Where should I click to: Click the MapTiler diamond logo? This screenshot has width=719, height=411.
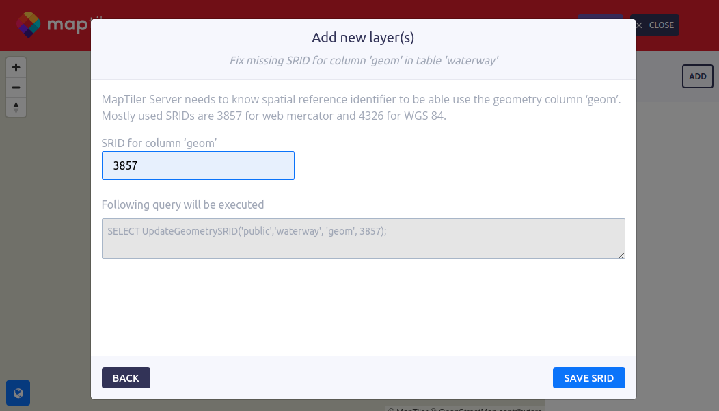pyautogui.click(x=29, y=25)
